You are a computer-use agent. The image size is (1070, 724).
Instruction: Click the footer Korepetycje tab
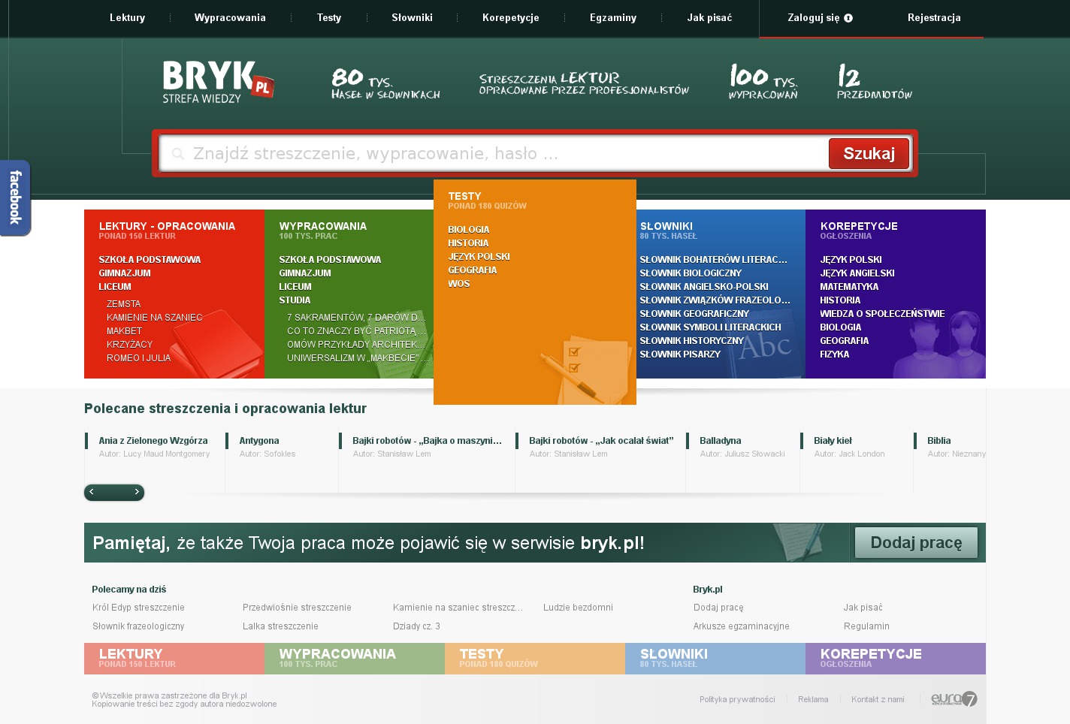tap(896, 659)
